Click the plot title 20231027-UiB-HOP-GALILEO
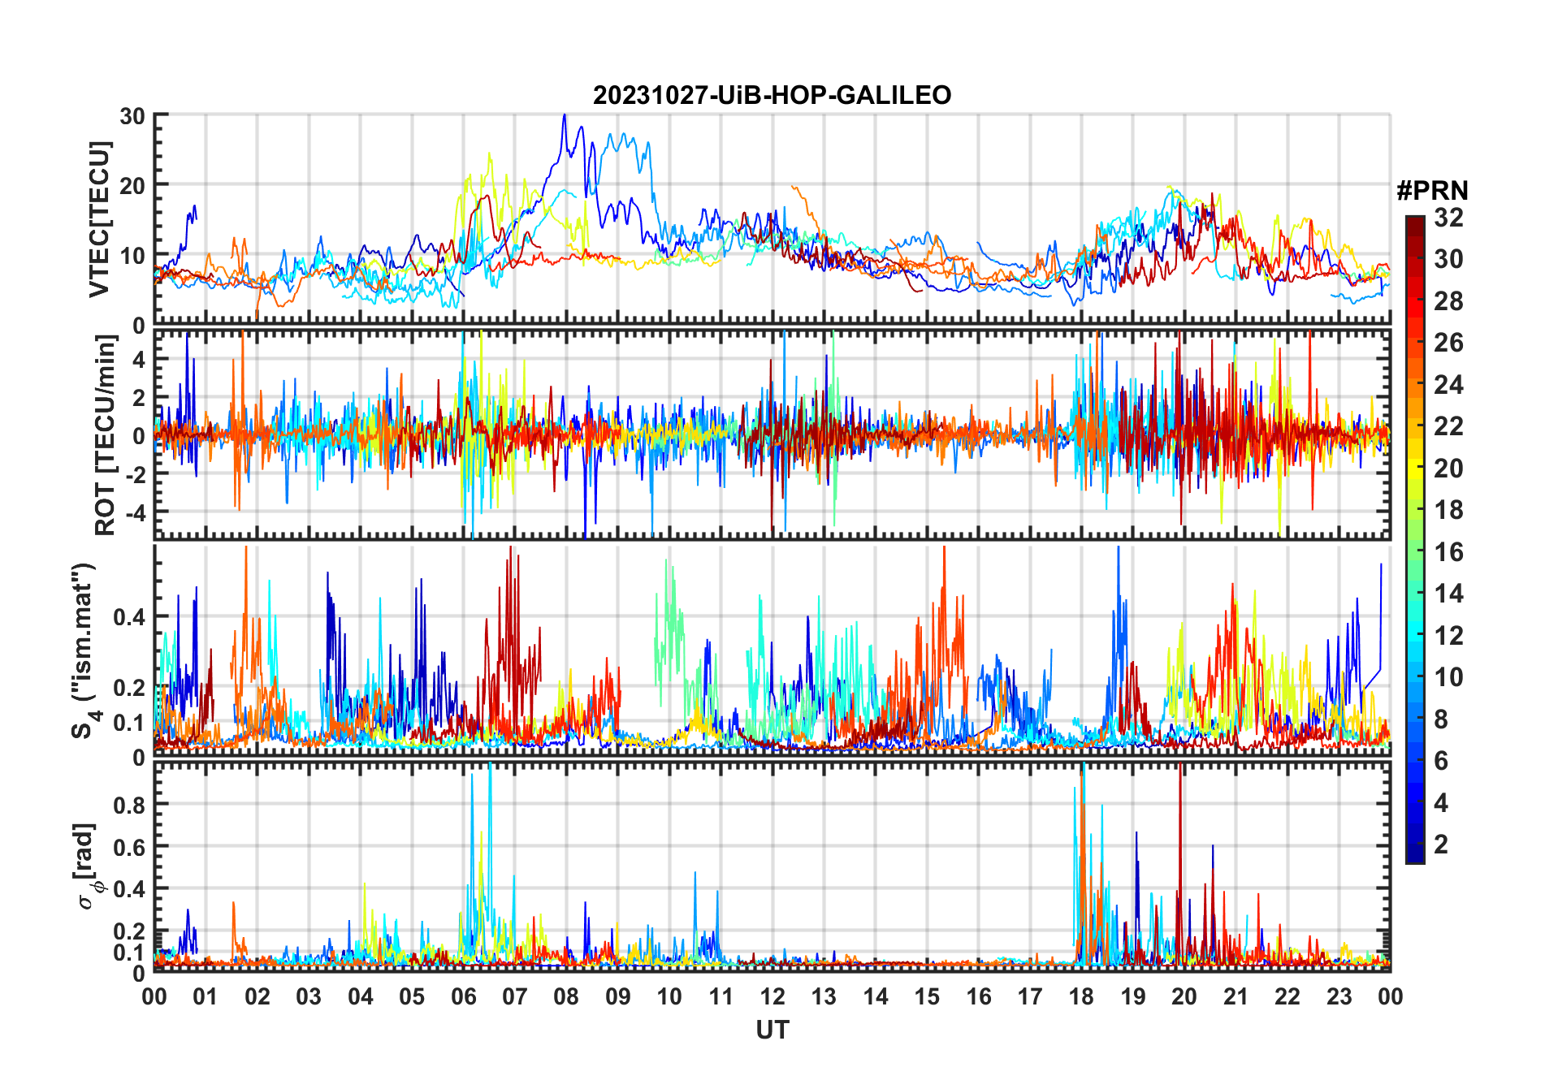The height and width of the screenshot is (1080, 1545). [x=772, y=95]
